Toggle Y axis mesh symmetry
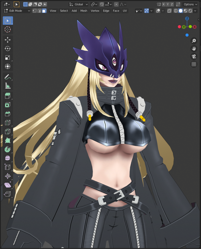This screenshot has width=201, height=249. click(168, 4)
